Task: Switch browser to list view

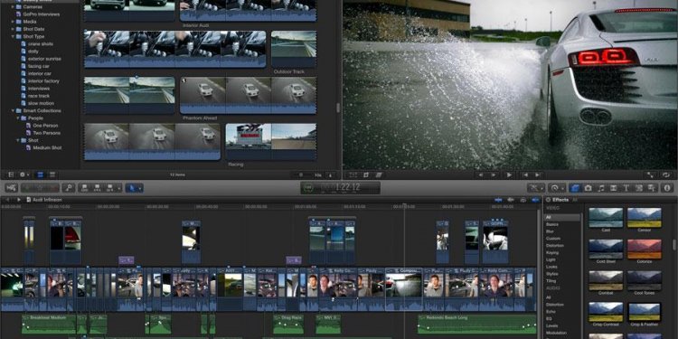Action: pyautogui.click(x=52, y=174)
